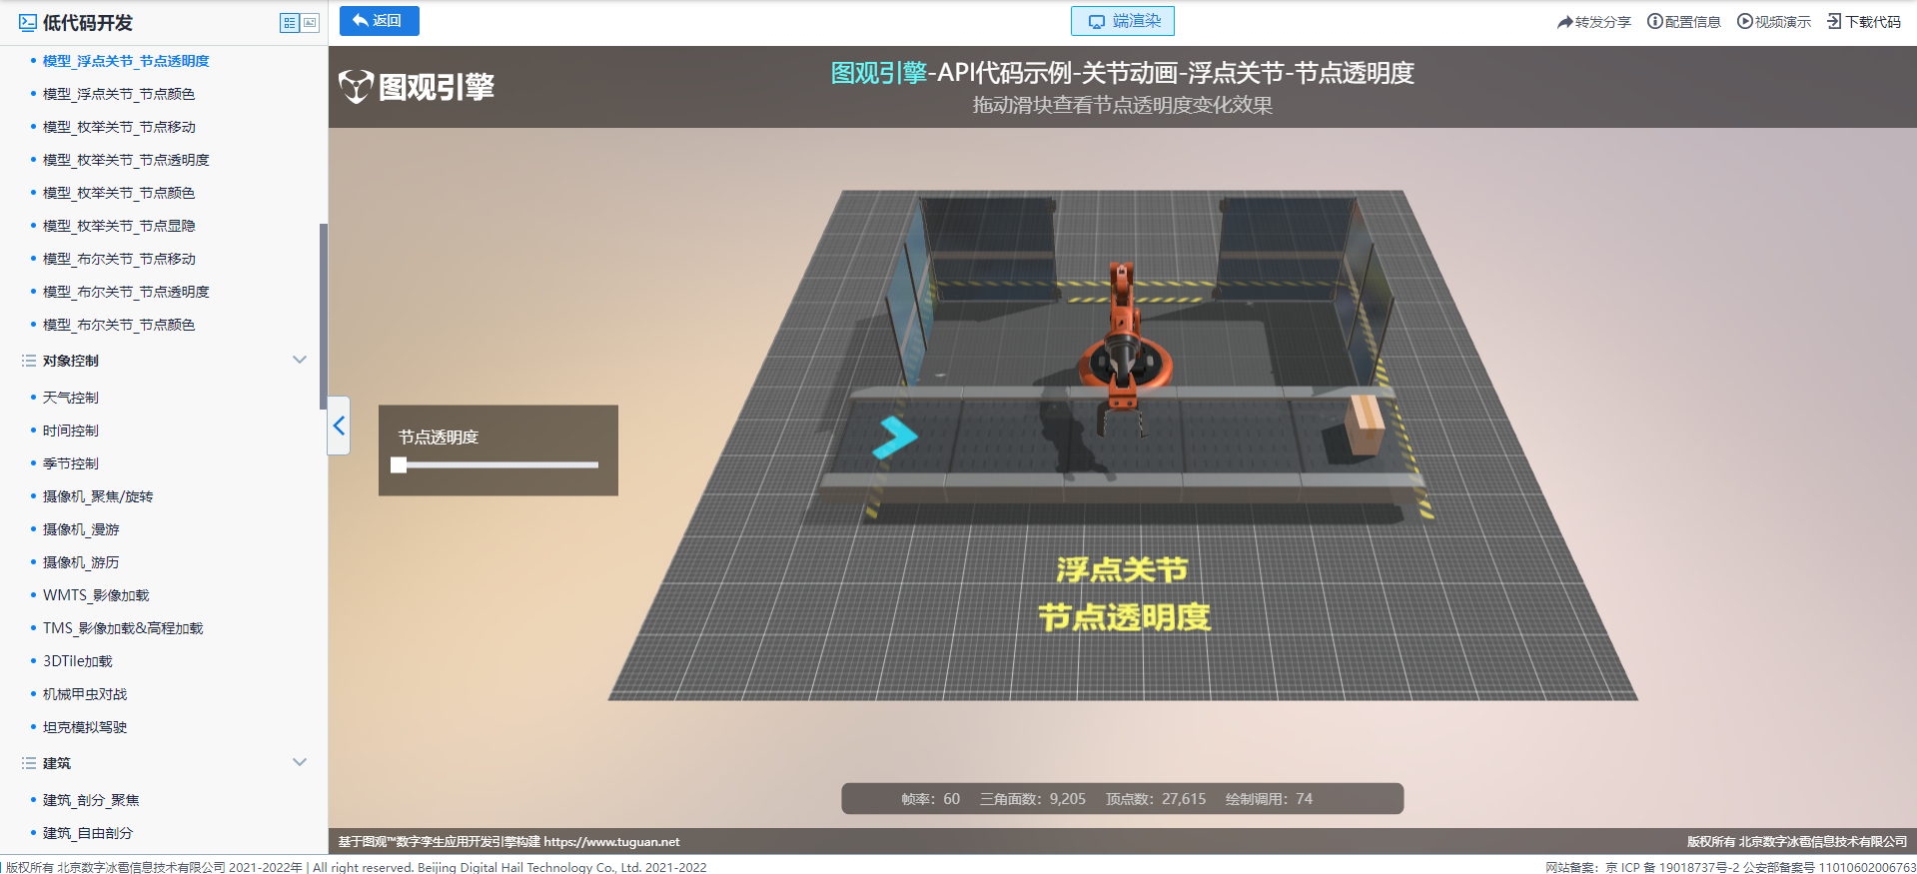Click the cyan arrow on conveyor belt

(894, 437)
